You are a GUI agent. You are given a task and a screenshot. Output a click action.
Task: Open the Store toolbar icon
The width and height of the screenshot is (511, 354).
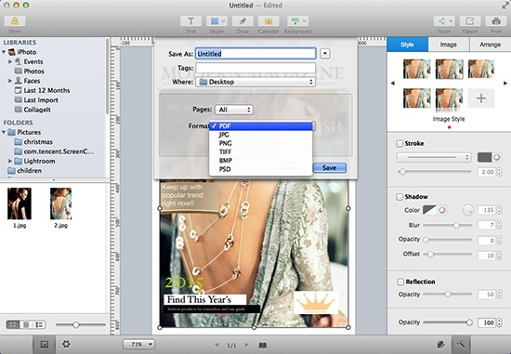[15, 21]
